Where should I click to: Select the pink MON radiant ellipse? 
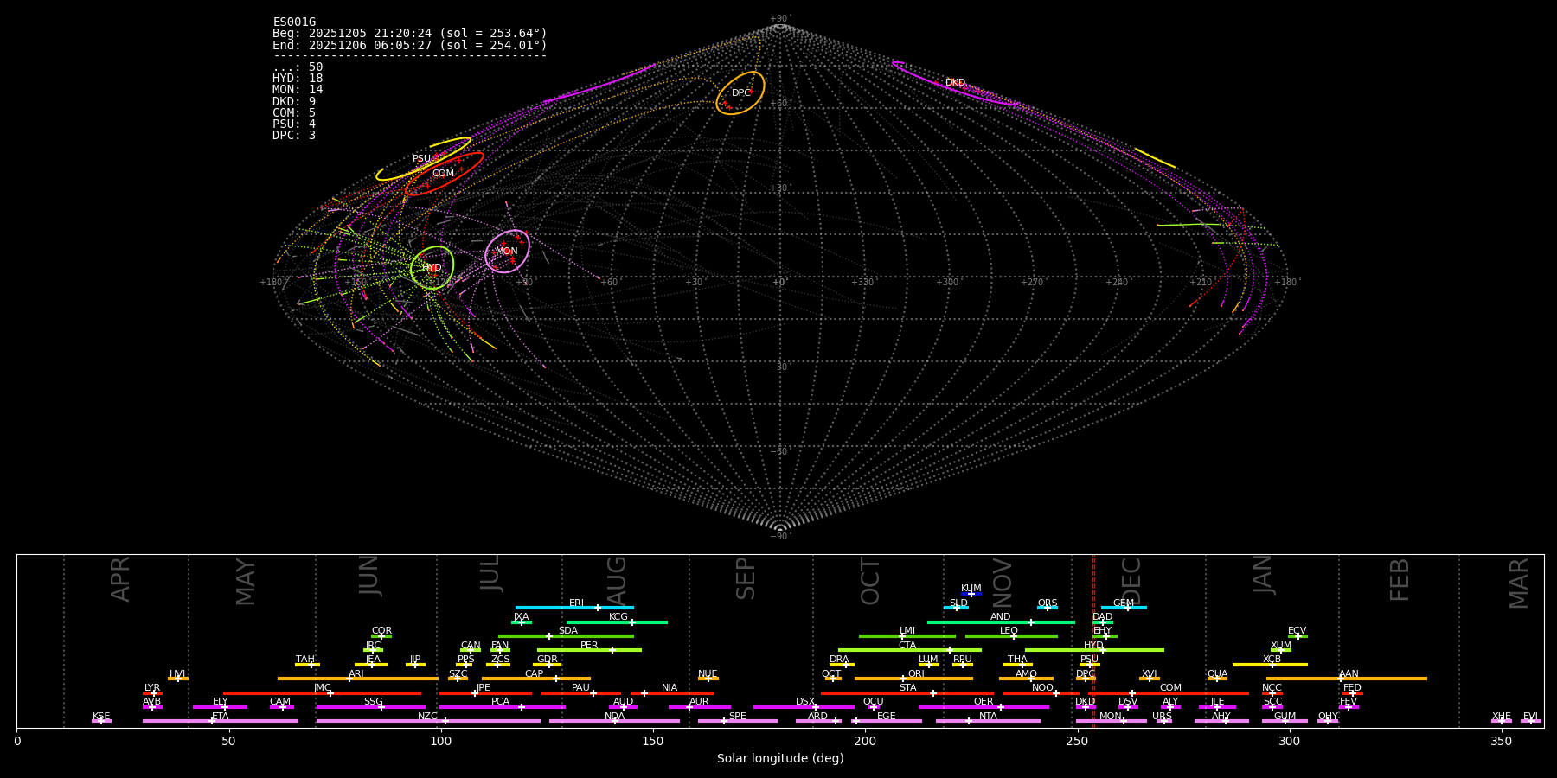[x=507, y=251]
